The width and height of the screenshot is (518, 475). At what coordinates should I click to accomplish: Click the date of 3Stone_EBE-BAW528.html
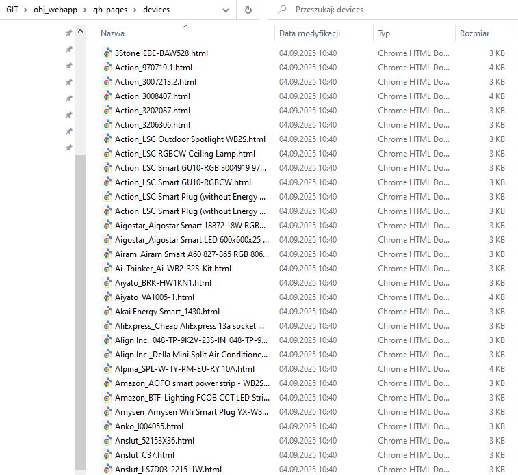(x=308, y=53)
